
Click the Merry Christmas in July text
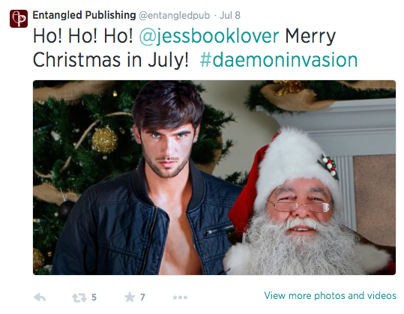184,48
